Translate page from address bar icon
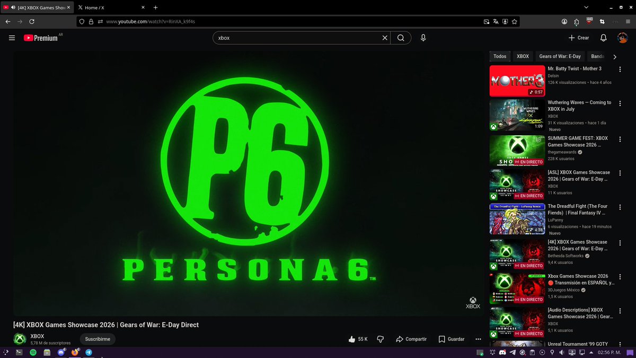Viewport: 636px width, 358px height. click(496, 21)
